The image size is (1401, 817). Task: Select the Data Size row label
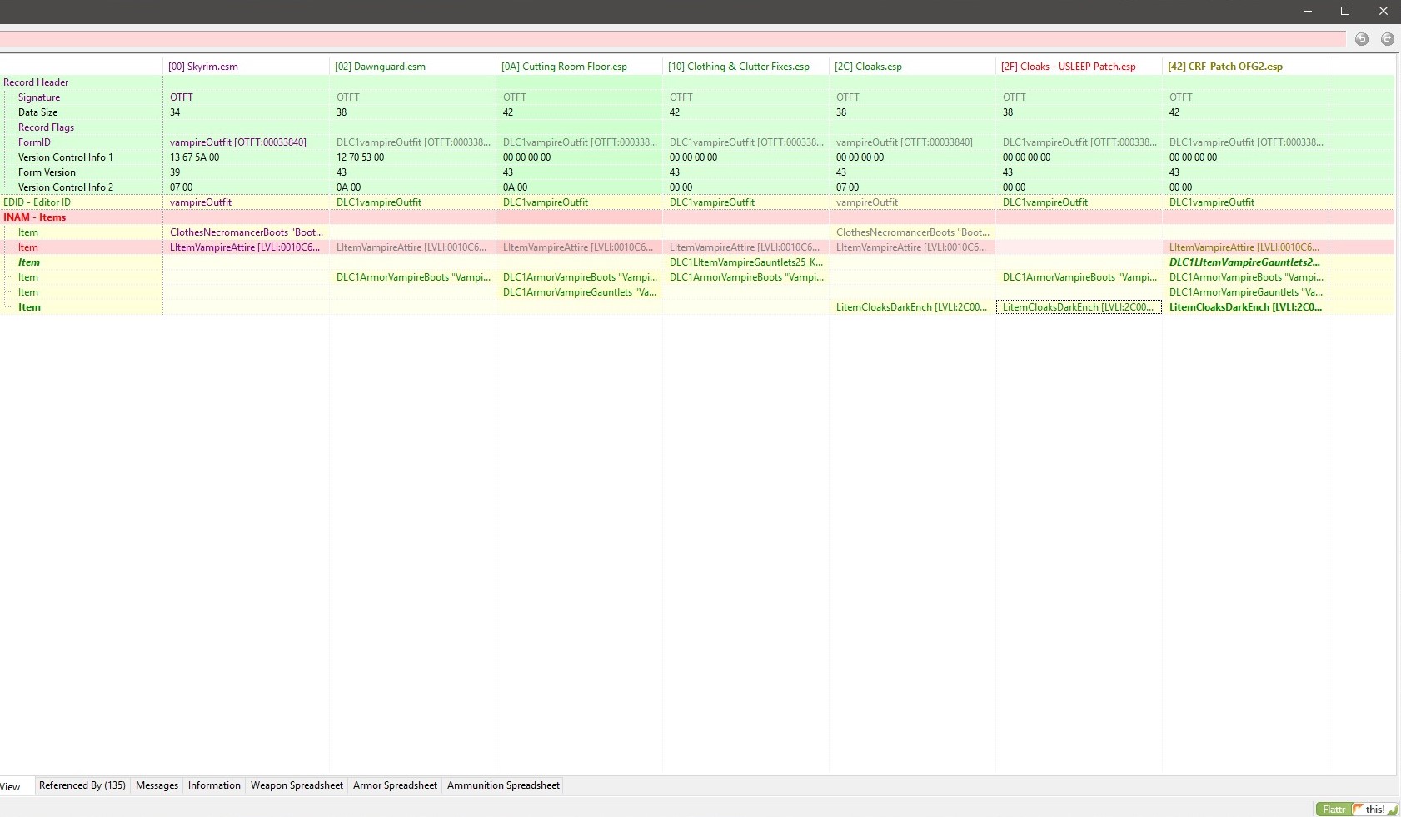[x=38, y=112]
